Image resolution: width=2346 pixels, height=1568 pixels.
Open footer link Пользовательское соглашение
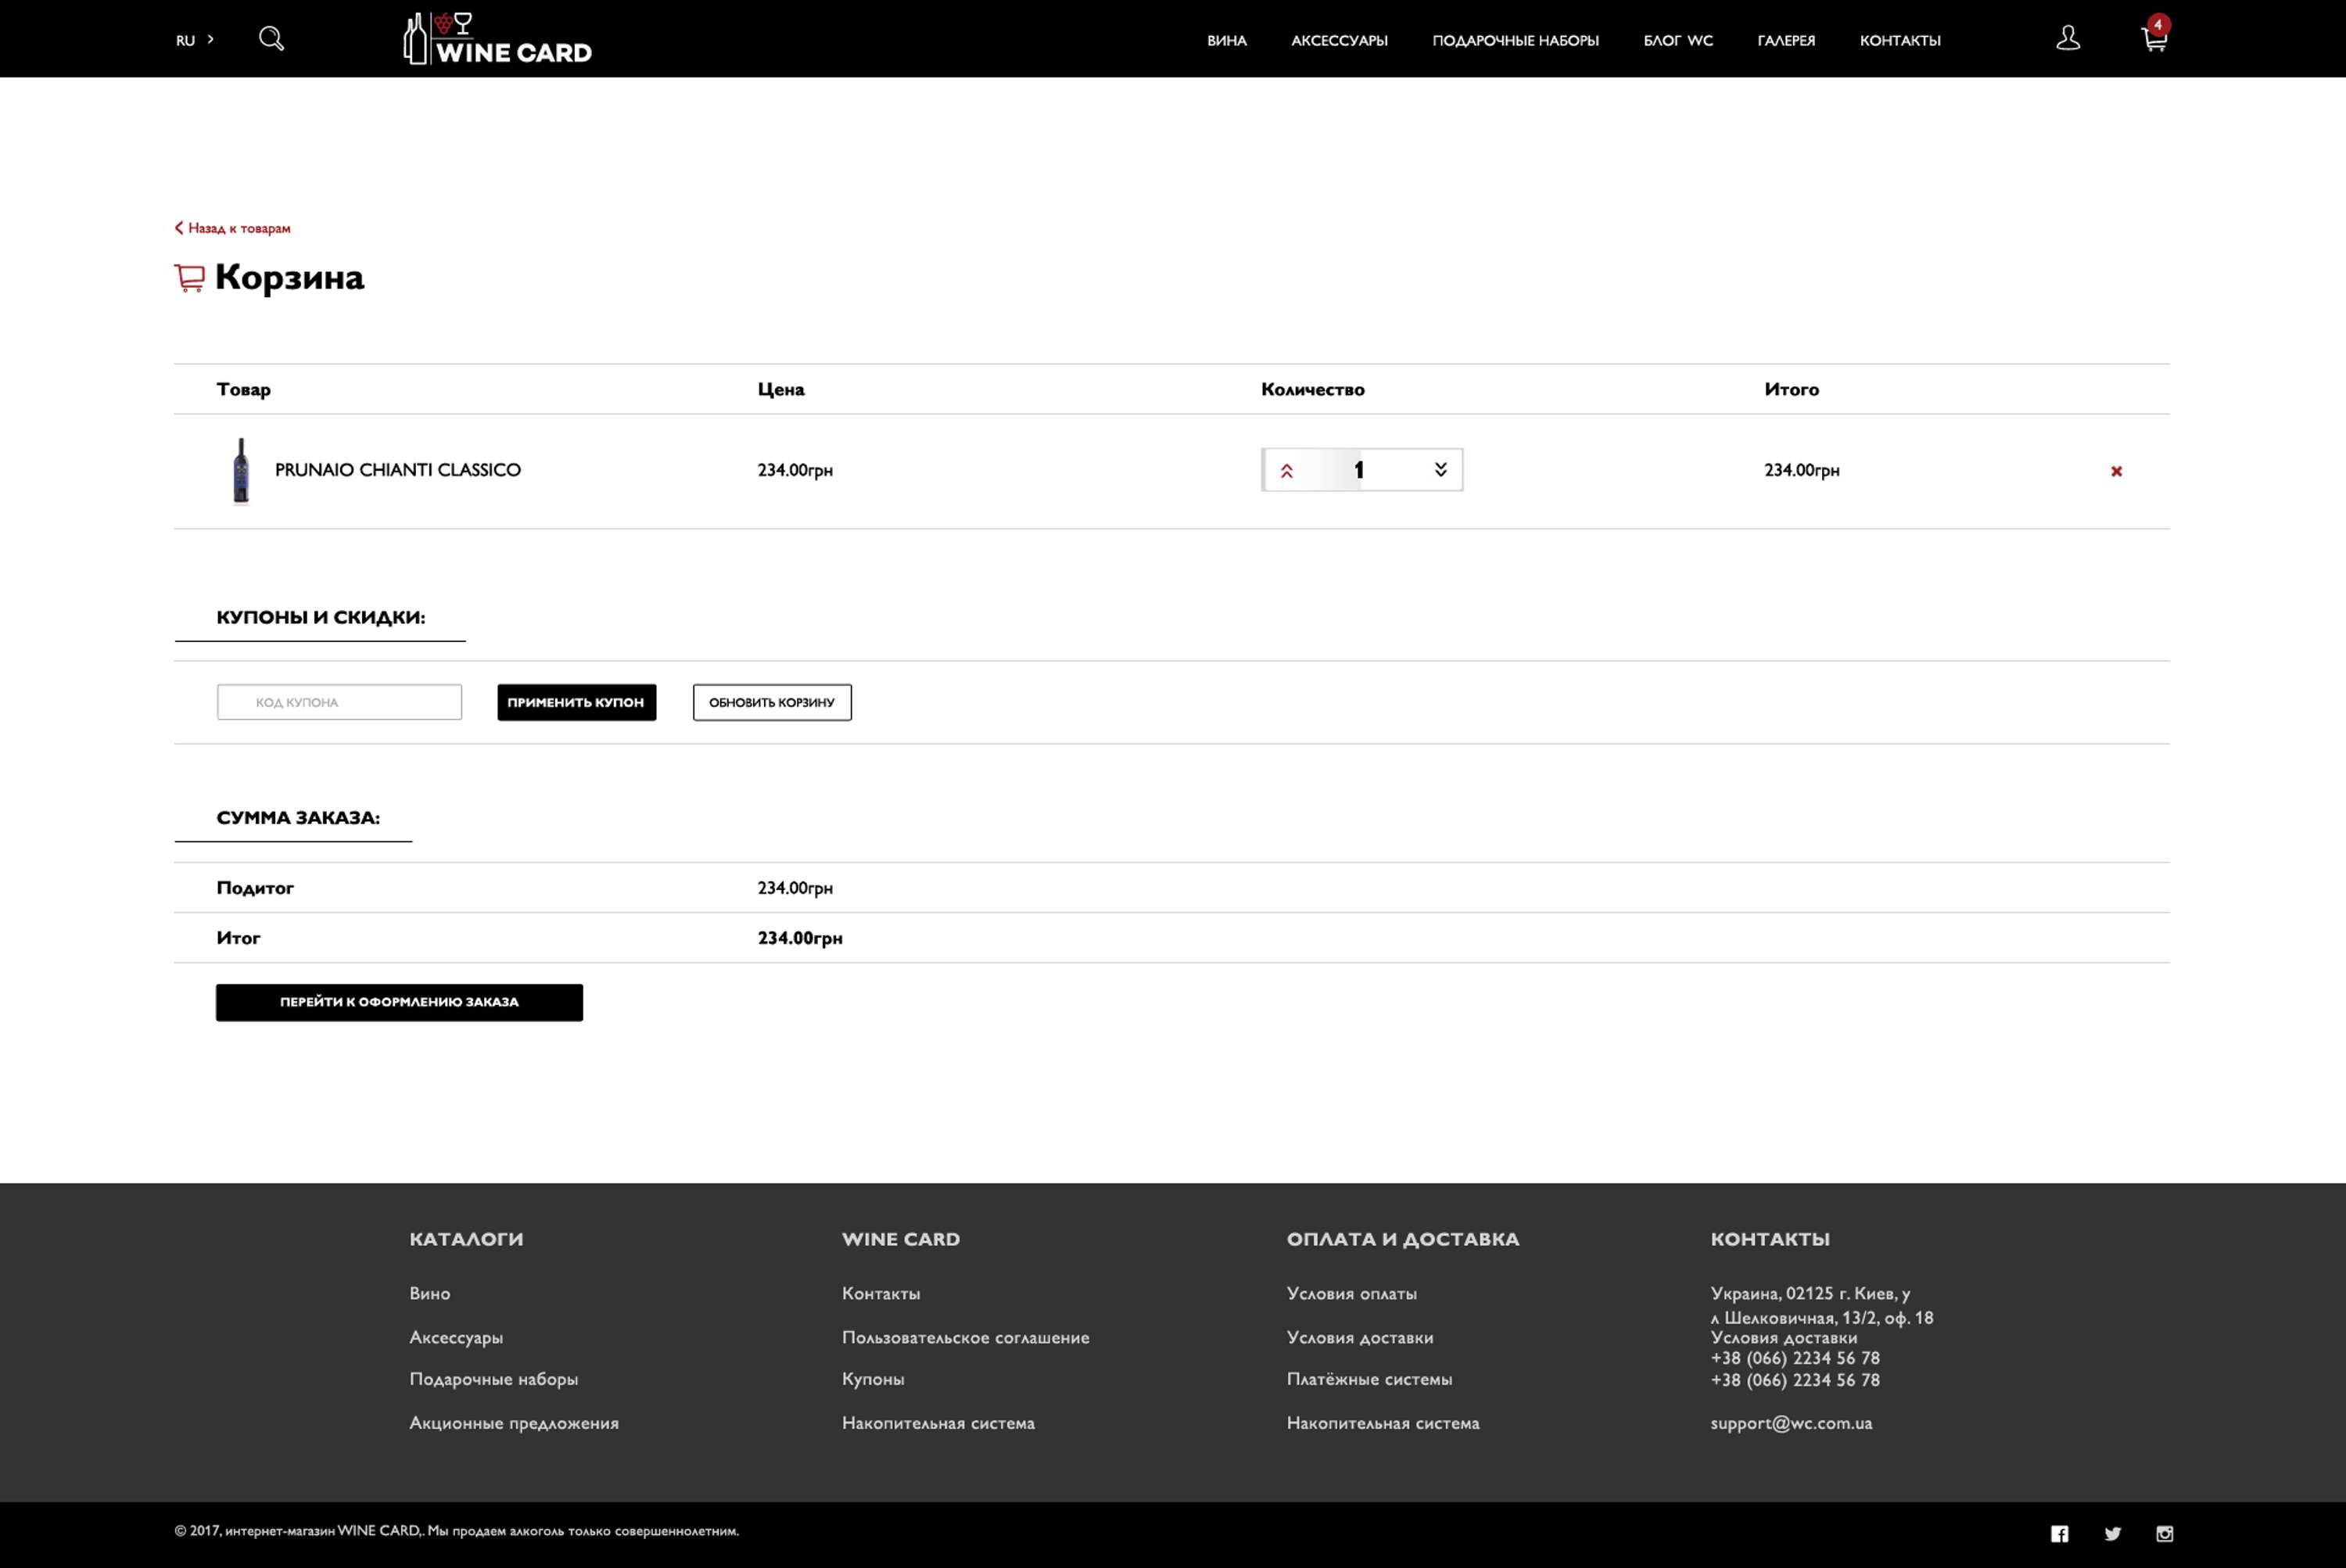pos(966,1338)
